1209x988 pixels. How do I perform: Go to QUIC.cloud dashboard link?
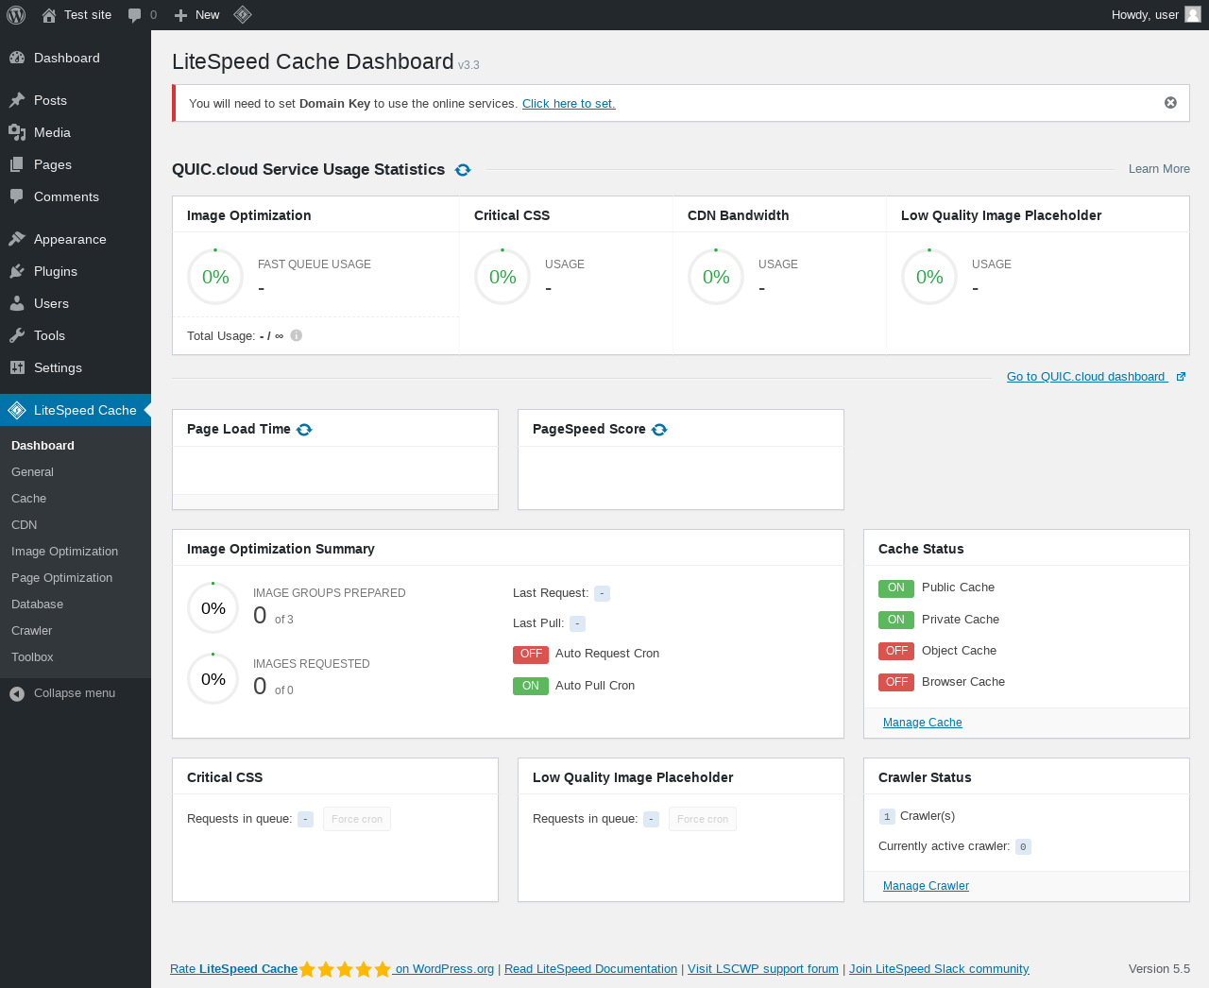(1096, 377)
